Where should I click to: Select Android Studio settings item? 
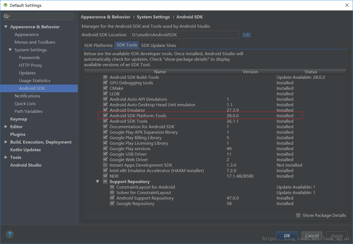26,165
